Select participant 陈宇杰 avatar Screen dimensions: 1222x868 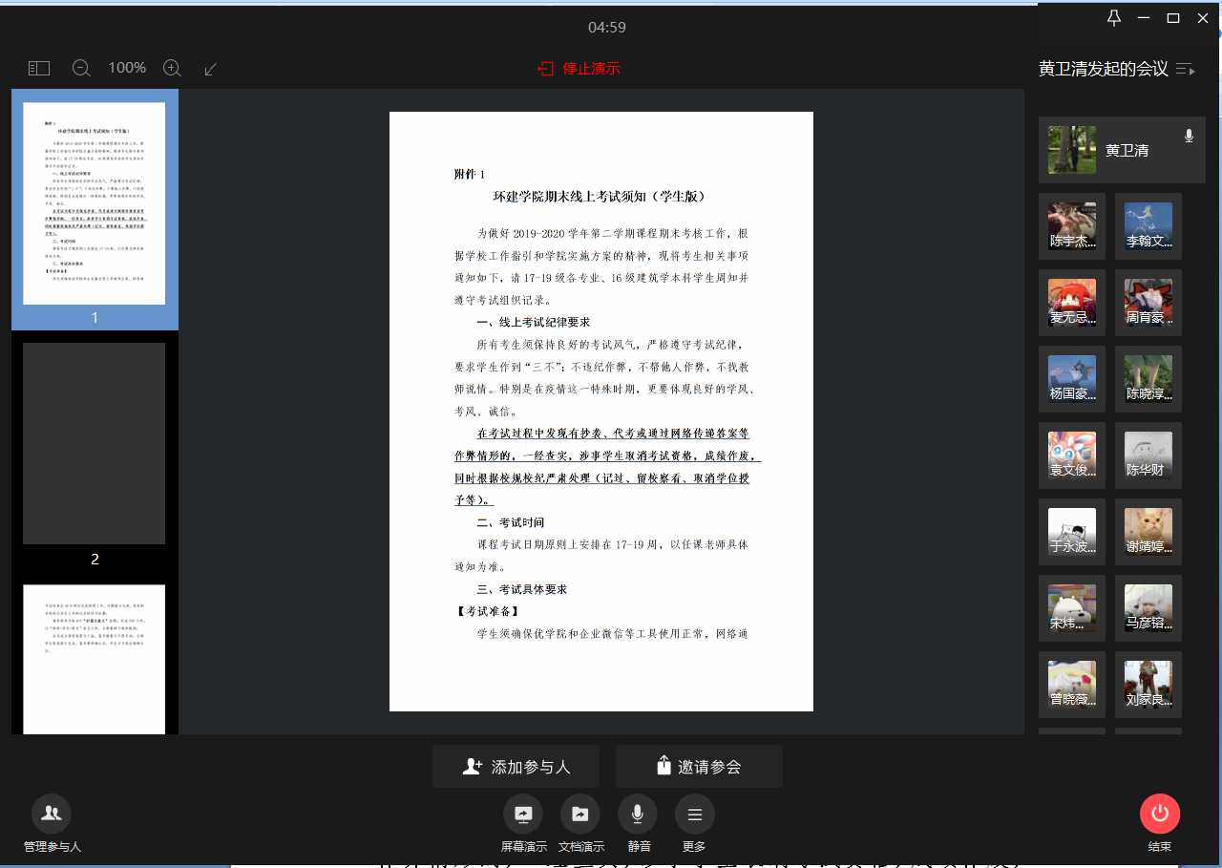point(1072,226)
